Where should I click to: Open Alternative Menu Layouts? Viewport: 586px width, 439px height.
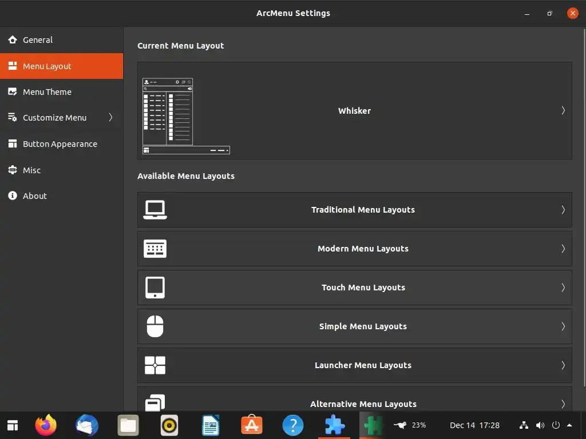[x=354, y=399]
